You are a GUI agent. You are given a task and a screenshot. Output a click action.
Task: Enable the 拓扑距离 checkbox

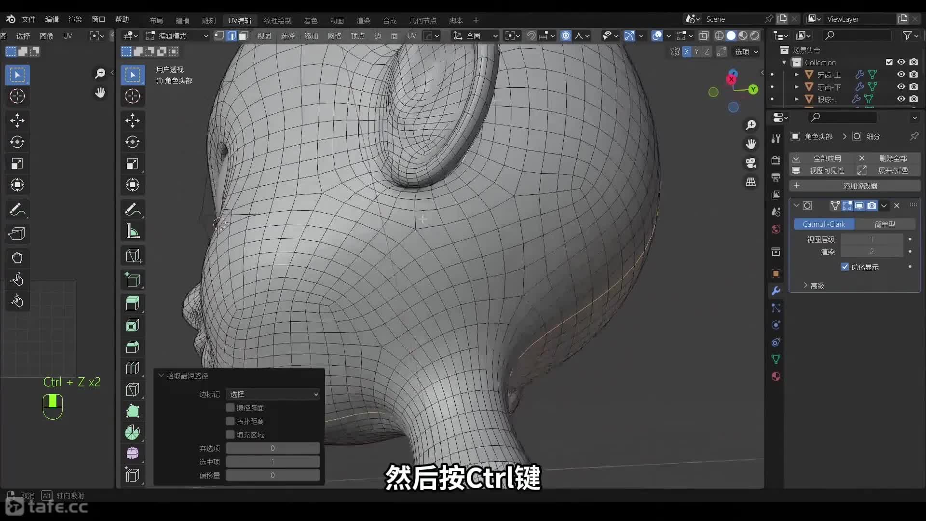231,421
